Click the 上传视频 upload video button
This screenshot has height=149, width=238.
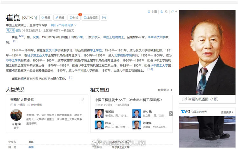[x=90, y=18]
